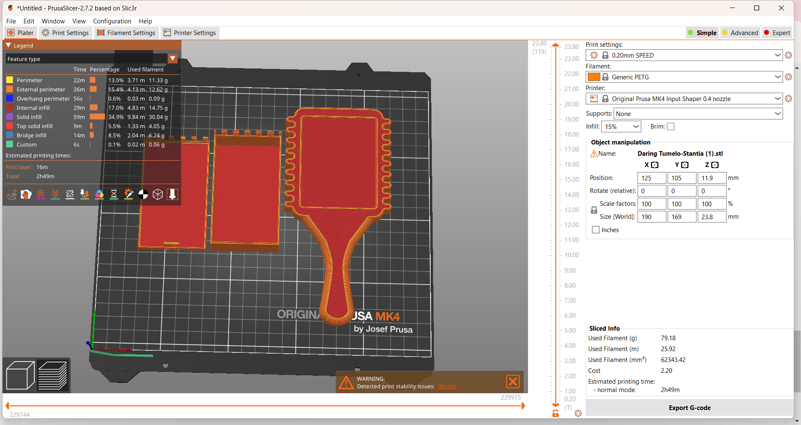Viewport: 801px width, 425px height.
Task: Open the Feature type view dropdown
Action: 92,59
